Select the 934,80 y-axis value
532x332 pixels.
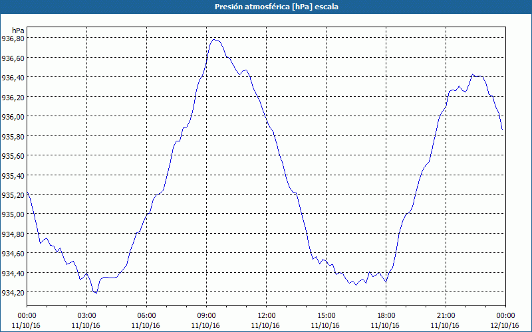point(13,234)
